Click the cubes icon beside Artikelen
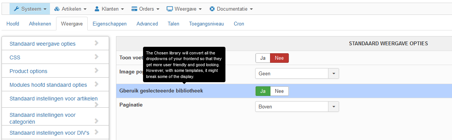Screen dimensions: 452x140 57,9
